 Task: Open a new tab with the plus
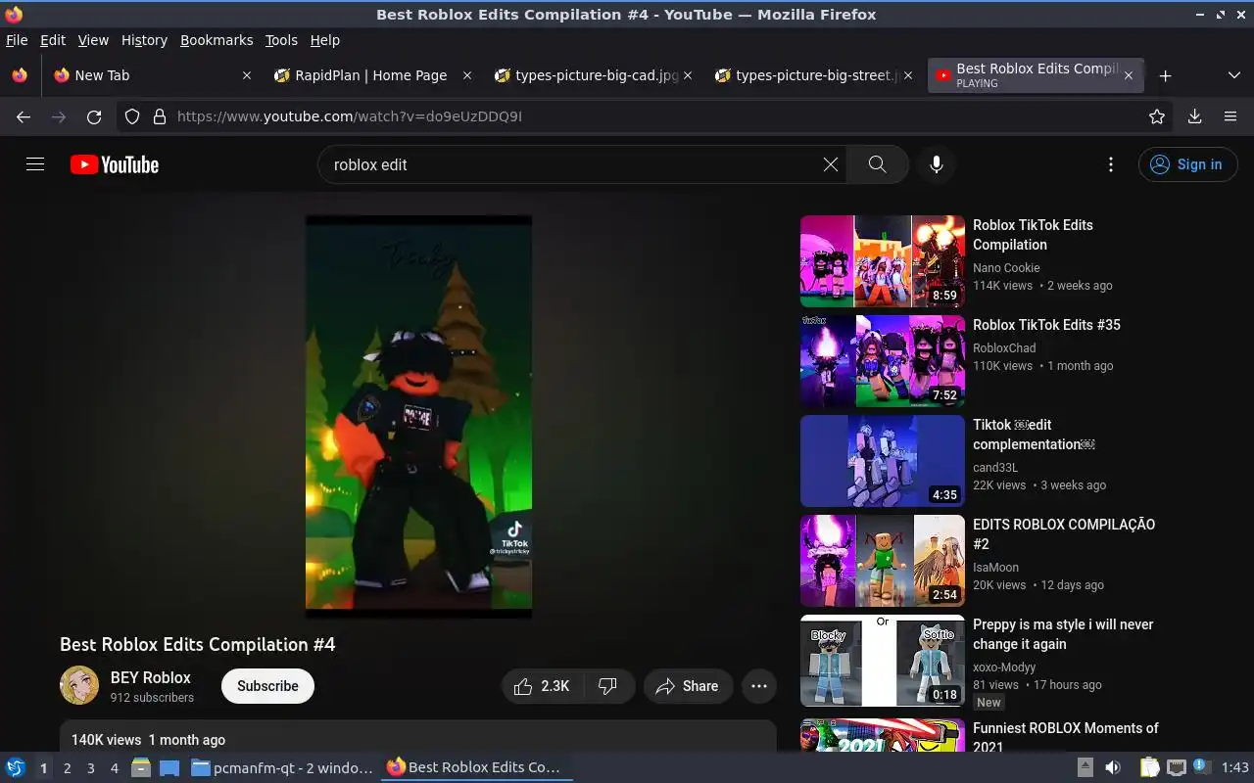coord(1165,75)
